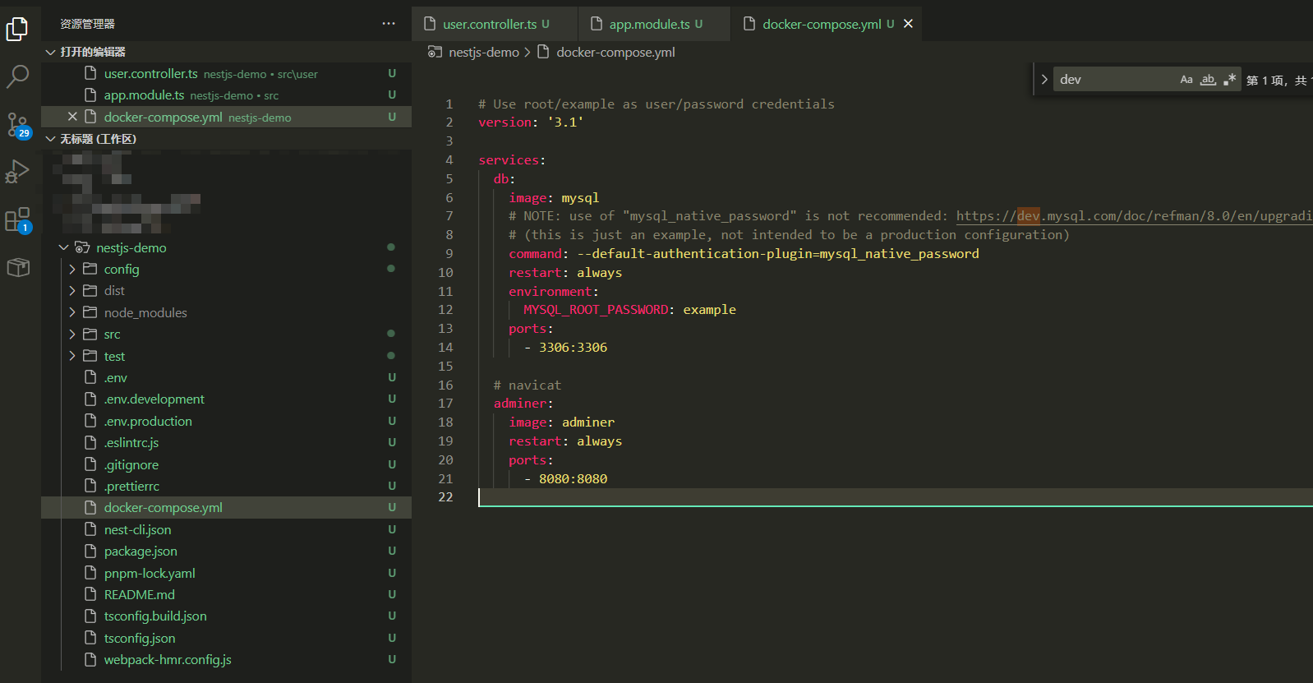Screen dimensions: 1313x683
Task: Open the tsconfig.build.json file
Action: [226, 616]
